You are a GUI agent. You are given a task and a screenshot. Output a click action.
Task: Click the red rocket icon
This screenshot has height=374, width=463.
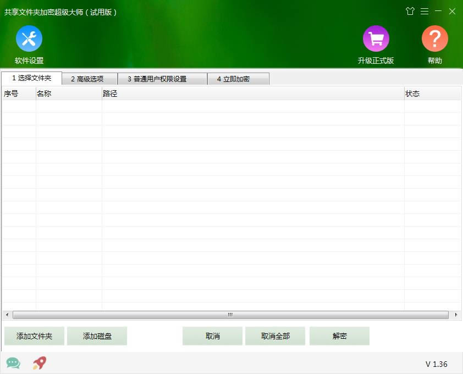[40, 363]
